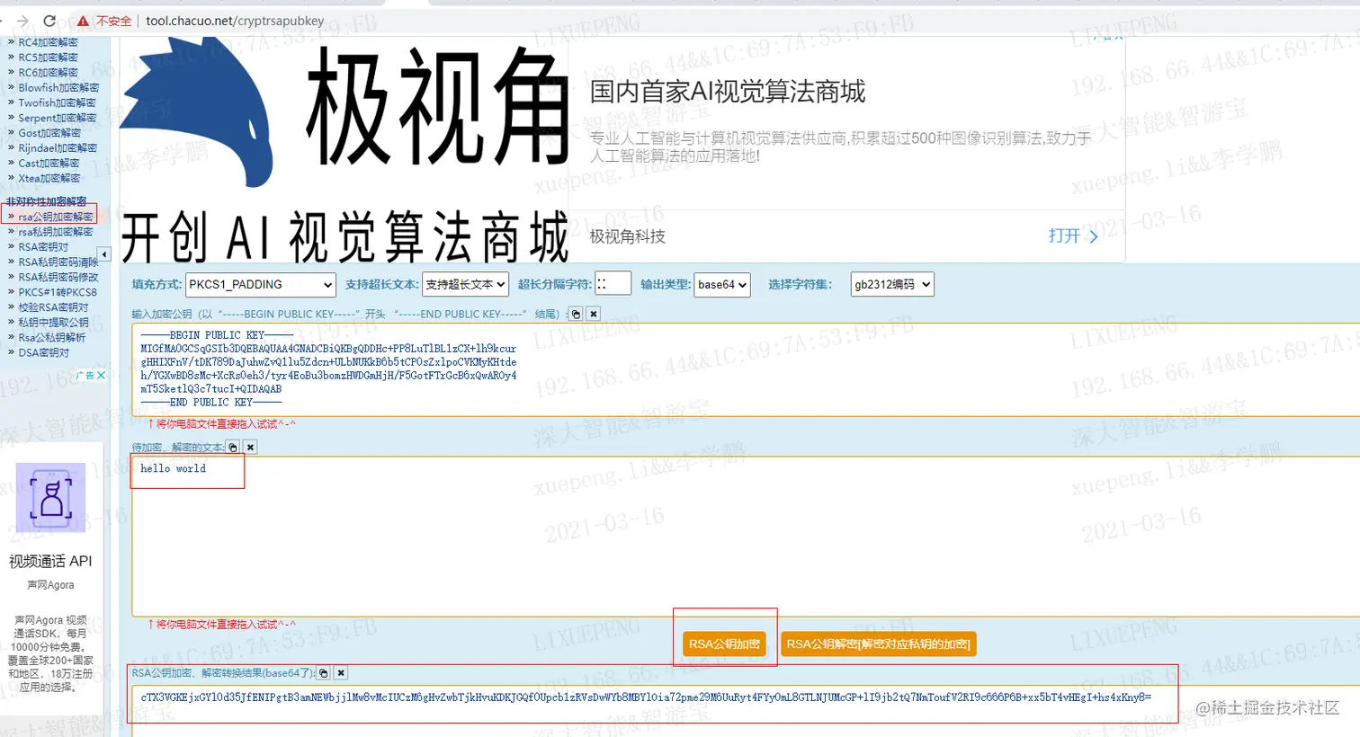Open Rijndael加密解密 tool

pos(58,147)
